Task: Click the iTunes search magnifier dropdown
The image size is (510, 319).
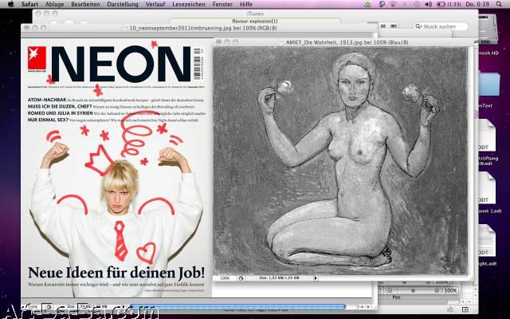Action: tap(418, 26)
